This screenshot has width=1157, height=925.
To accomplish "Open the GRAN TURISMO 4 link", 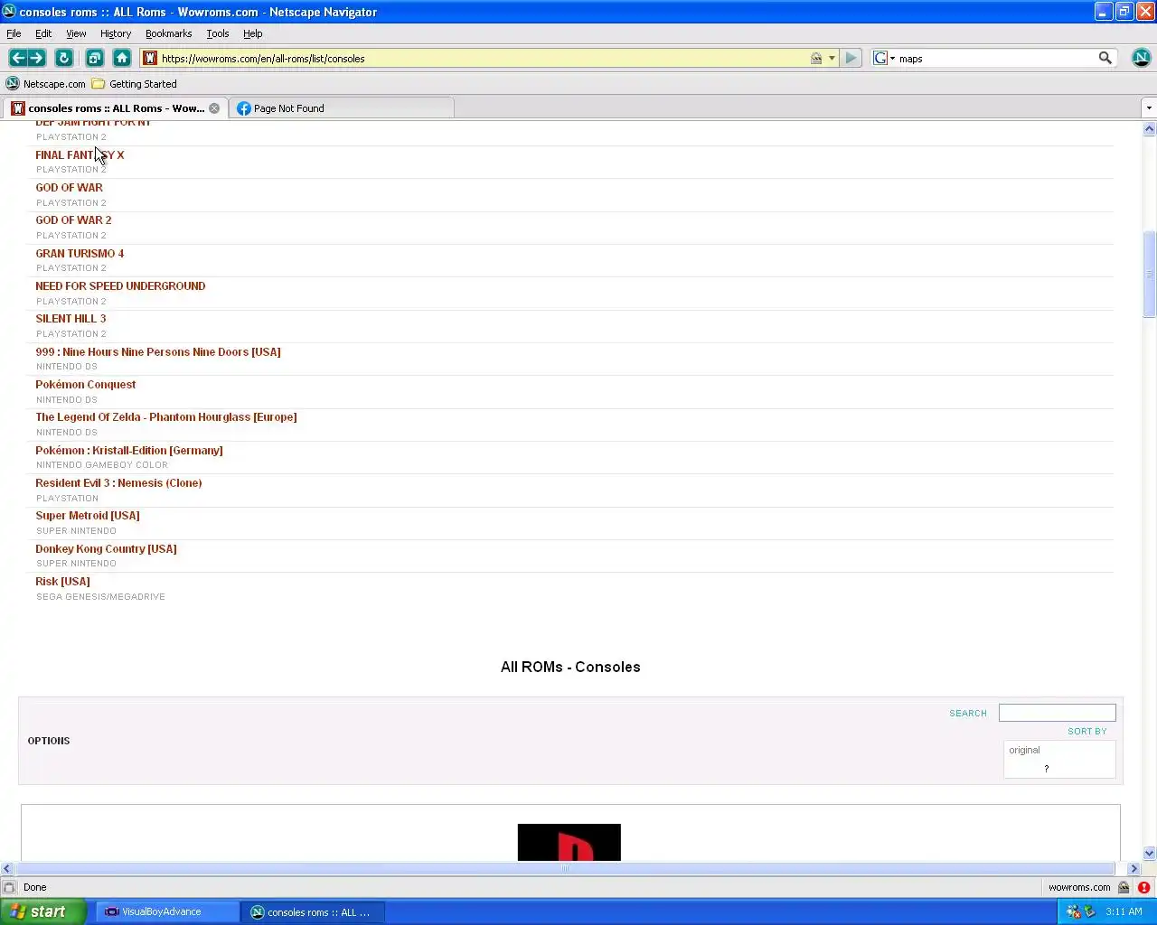I will coord(80,254).
